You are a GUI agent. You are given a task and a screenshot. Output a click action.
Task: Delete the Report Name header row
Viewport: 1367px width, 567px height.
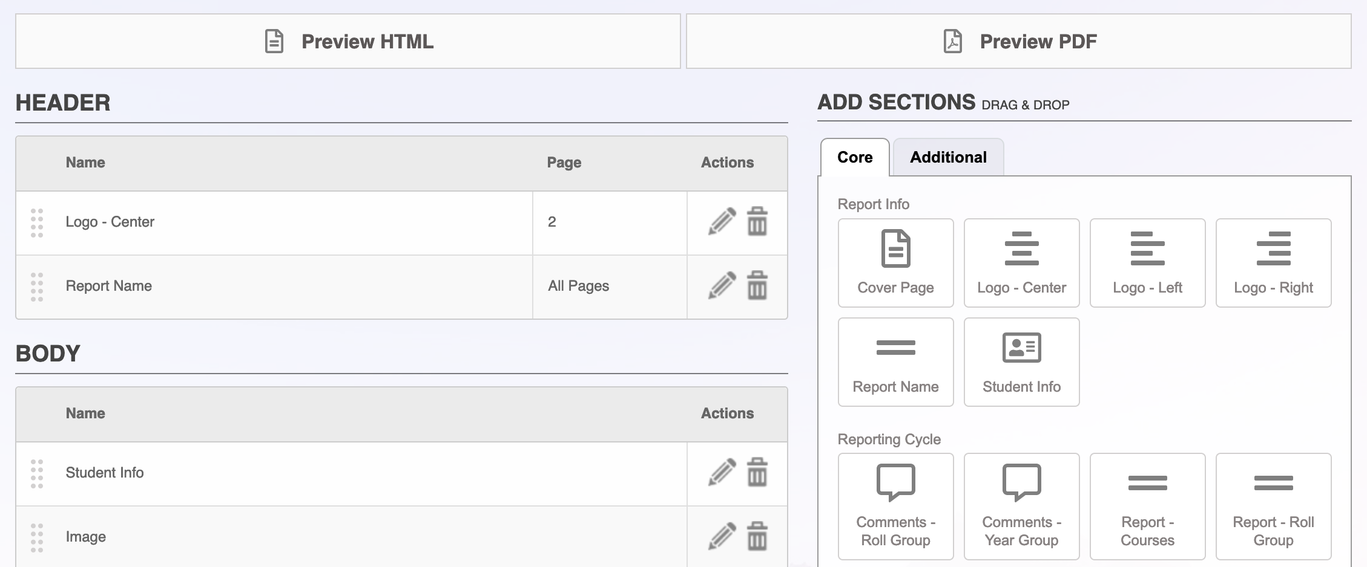[x=757, y=287]
